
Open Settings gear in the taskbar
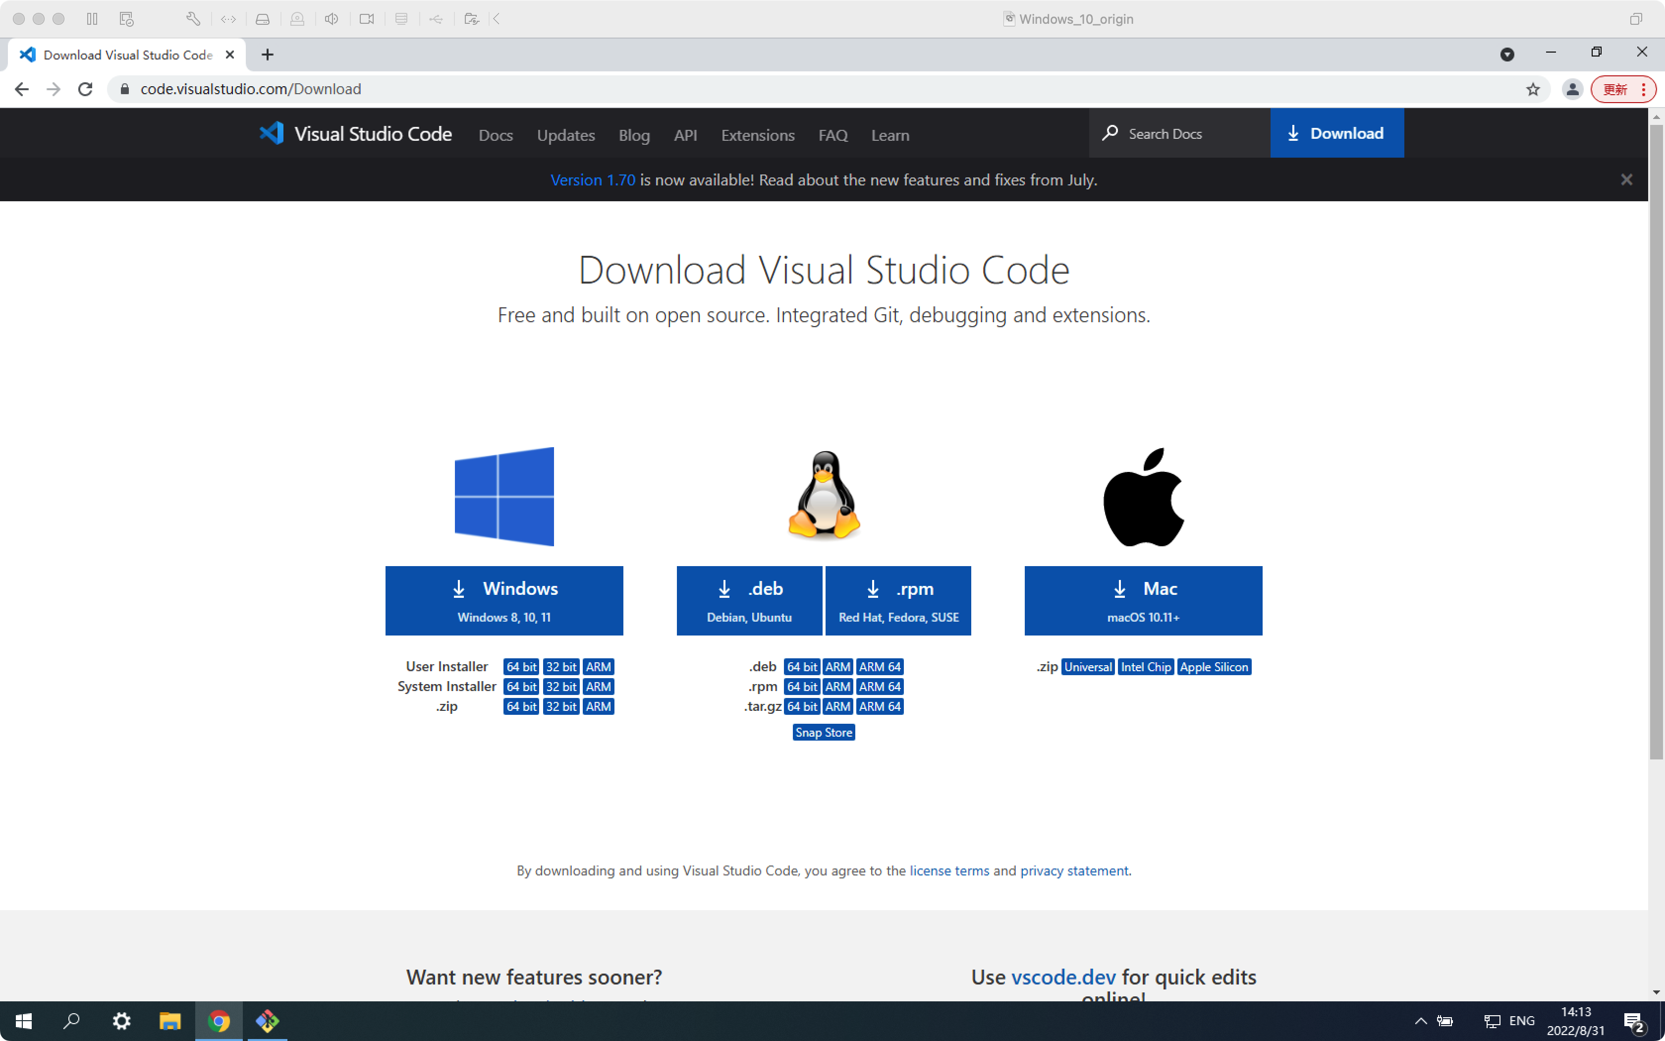[x=121, y=1021]
